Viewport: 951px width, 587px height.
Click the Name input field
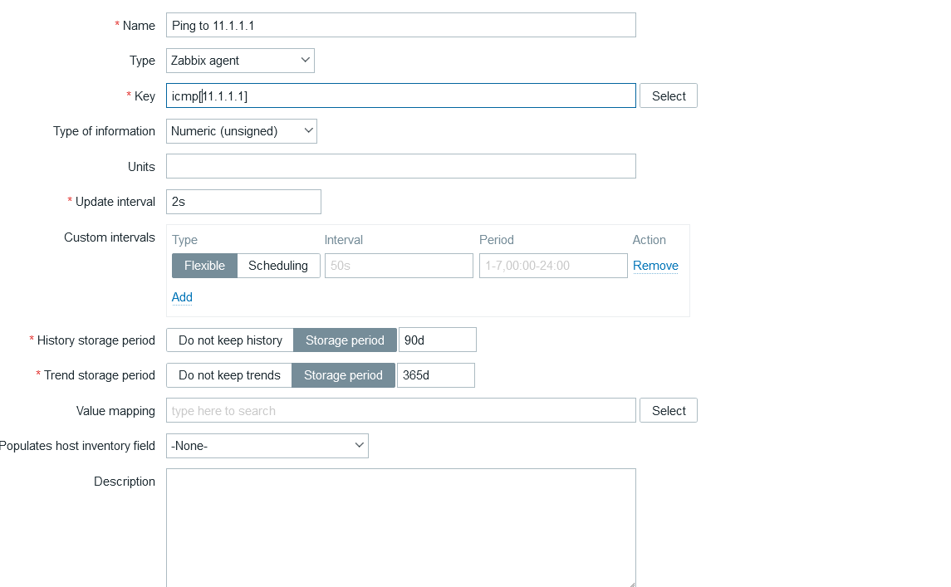click(x=400, y=25)
